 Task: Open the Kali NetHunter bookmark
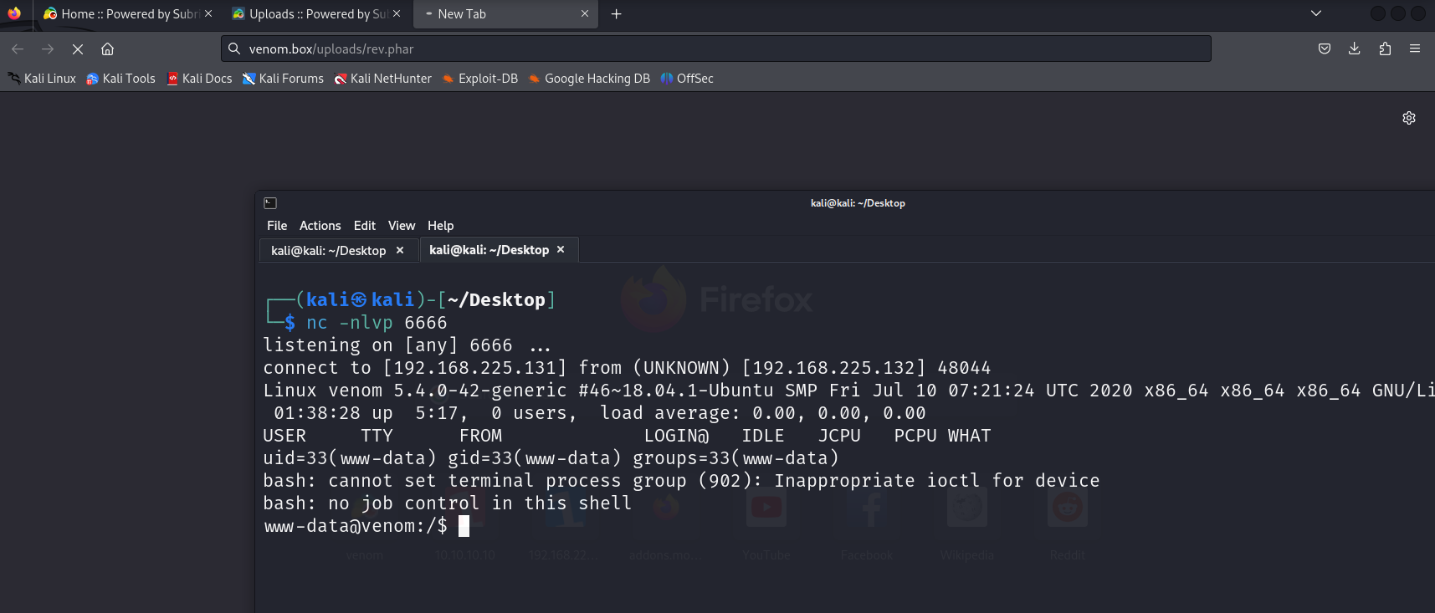tap(382, 79)
